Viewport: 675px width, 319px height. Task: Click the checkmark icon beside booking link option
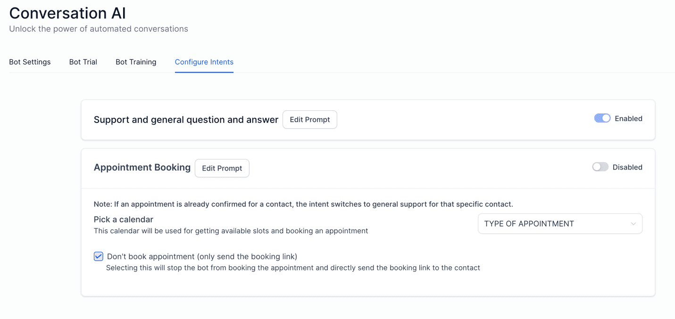[99, 256]
